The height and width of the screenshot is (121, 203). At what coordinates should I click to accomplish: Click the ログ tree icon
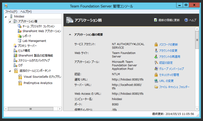click(15, 65)
